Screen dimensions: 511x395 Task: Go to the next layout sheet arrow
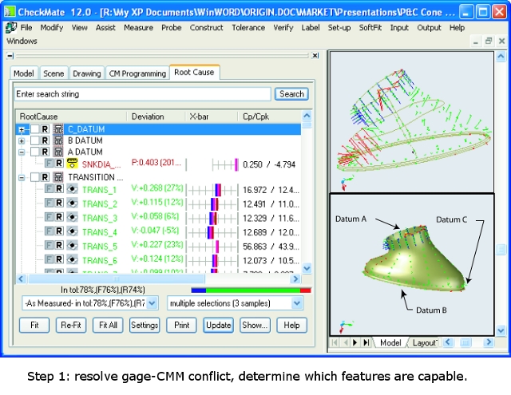pyautogui.click(x=355, y=342)
